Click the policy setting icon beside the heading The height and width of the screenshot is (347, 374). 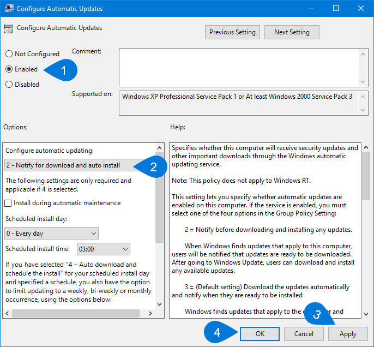(x=8, y=28)
